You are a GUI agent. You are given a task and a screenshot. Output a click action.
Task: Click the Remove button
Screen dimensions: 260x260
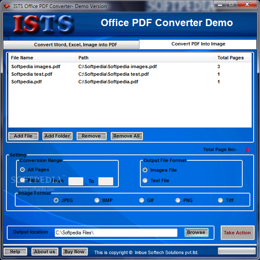(91, 136)
